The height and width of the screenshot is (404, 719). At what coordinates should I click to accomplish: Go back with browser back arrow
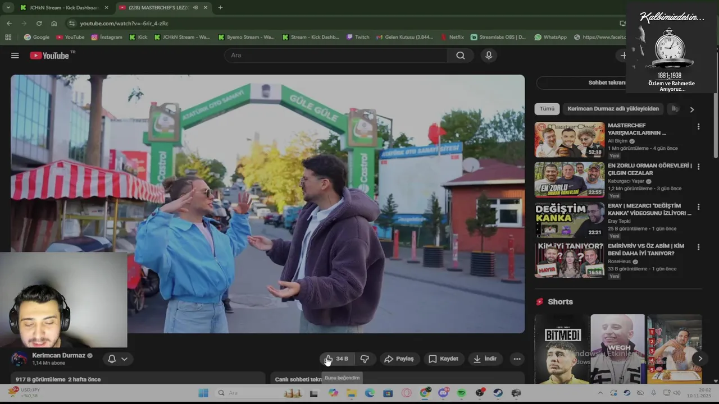(x=9, y=24)
